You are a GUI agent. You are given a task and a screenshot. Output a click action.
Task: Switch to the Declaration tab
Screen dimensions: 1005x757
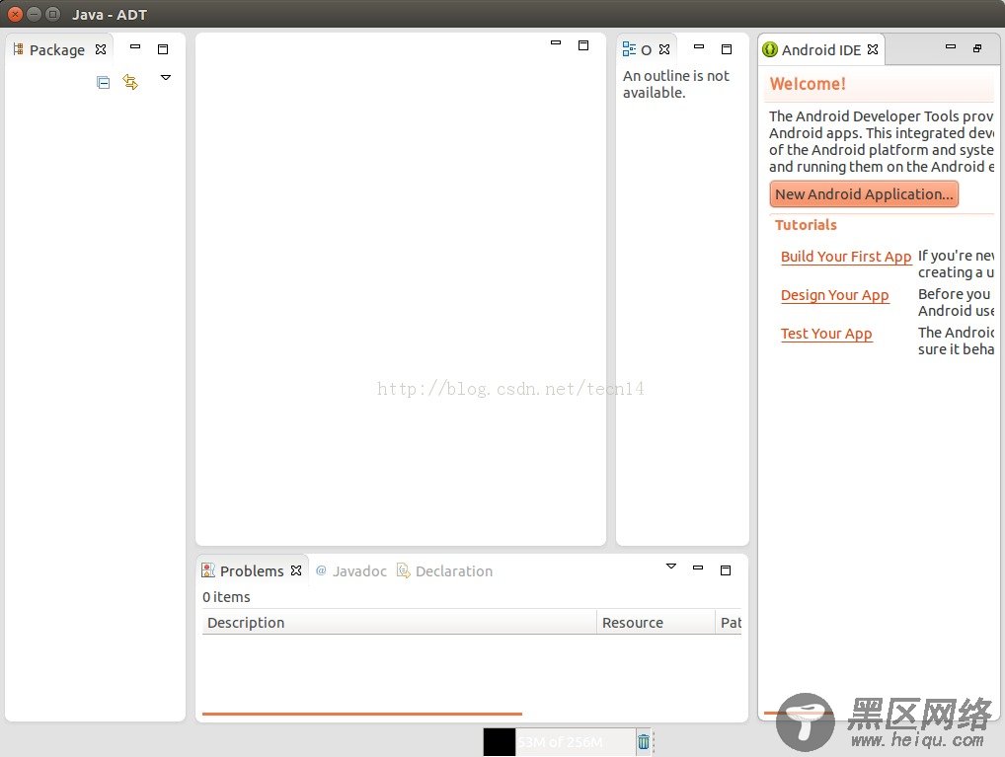pos(445,570)
